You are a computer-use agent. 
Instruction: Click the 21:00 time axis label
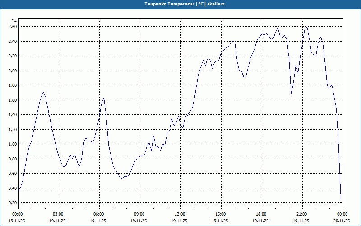tap(301, 214)
